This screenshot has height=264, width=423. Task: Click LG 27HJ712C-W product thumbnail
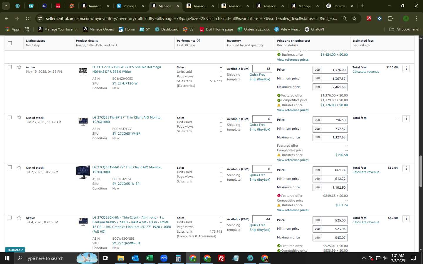pos(83,71)
